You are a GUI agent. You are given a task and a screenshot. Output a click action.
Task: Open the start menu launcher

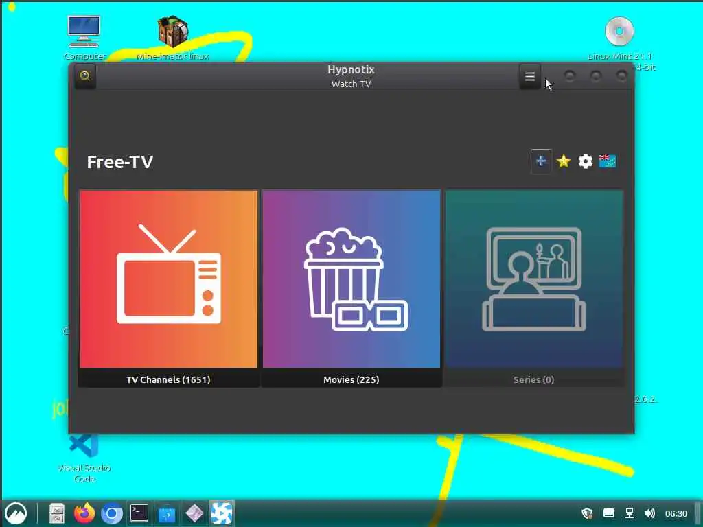pyautogui.click(x=16, y=513)
